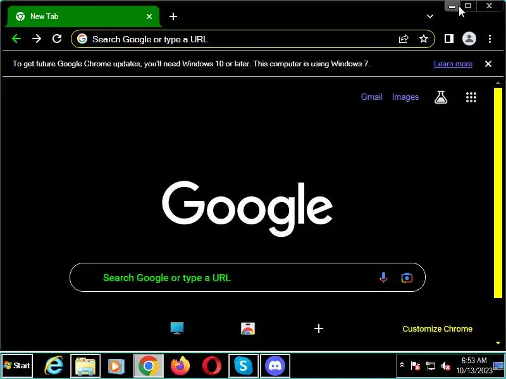506x379 pixels.
Task: Open Search Labs flask icon
Action: coord(441,97)
